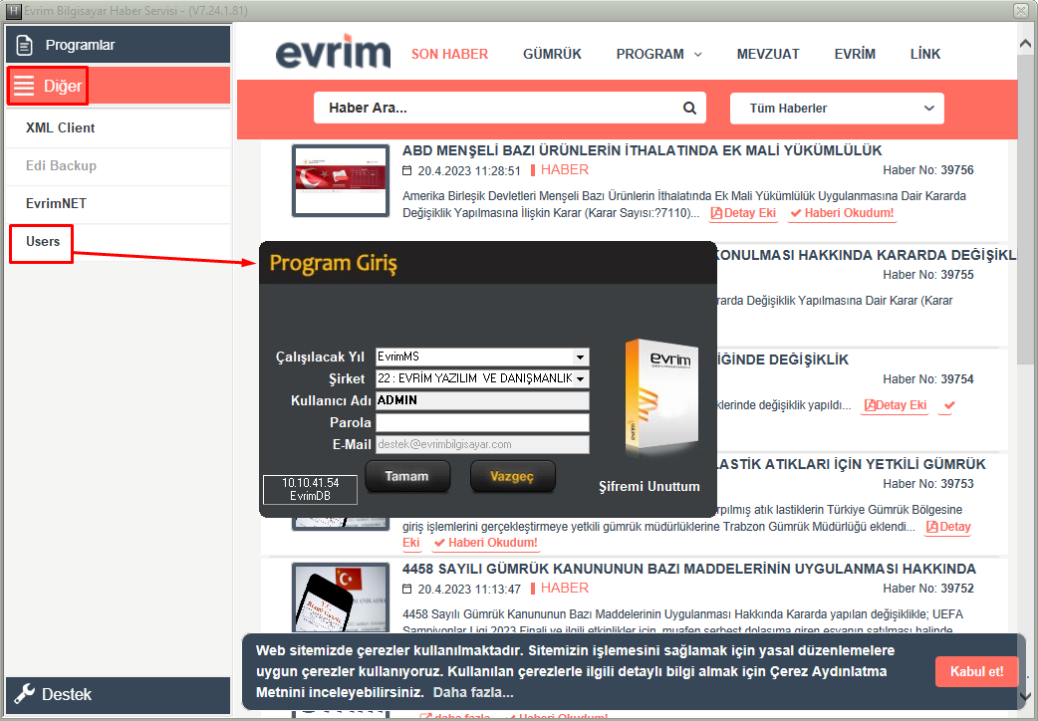Open Daha fazla cookie details link

pyautogui.click(x=472, y=693)
